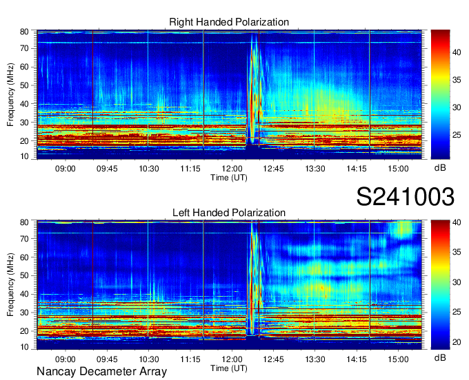Click the Left Handed Polarization spectrogram image

tap(230, 285)
